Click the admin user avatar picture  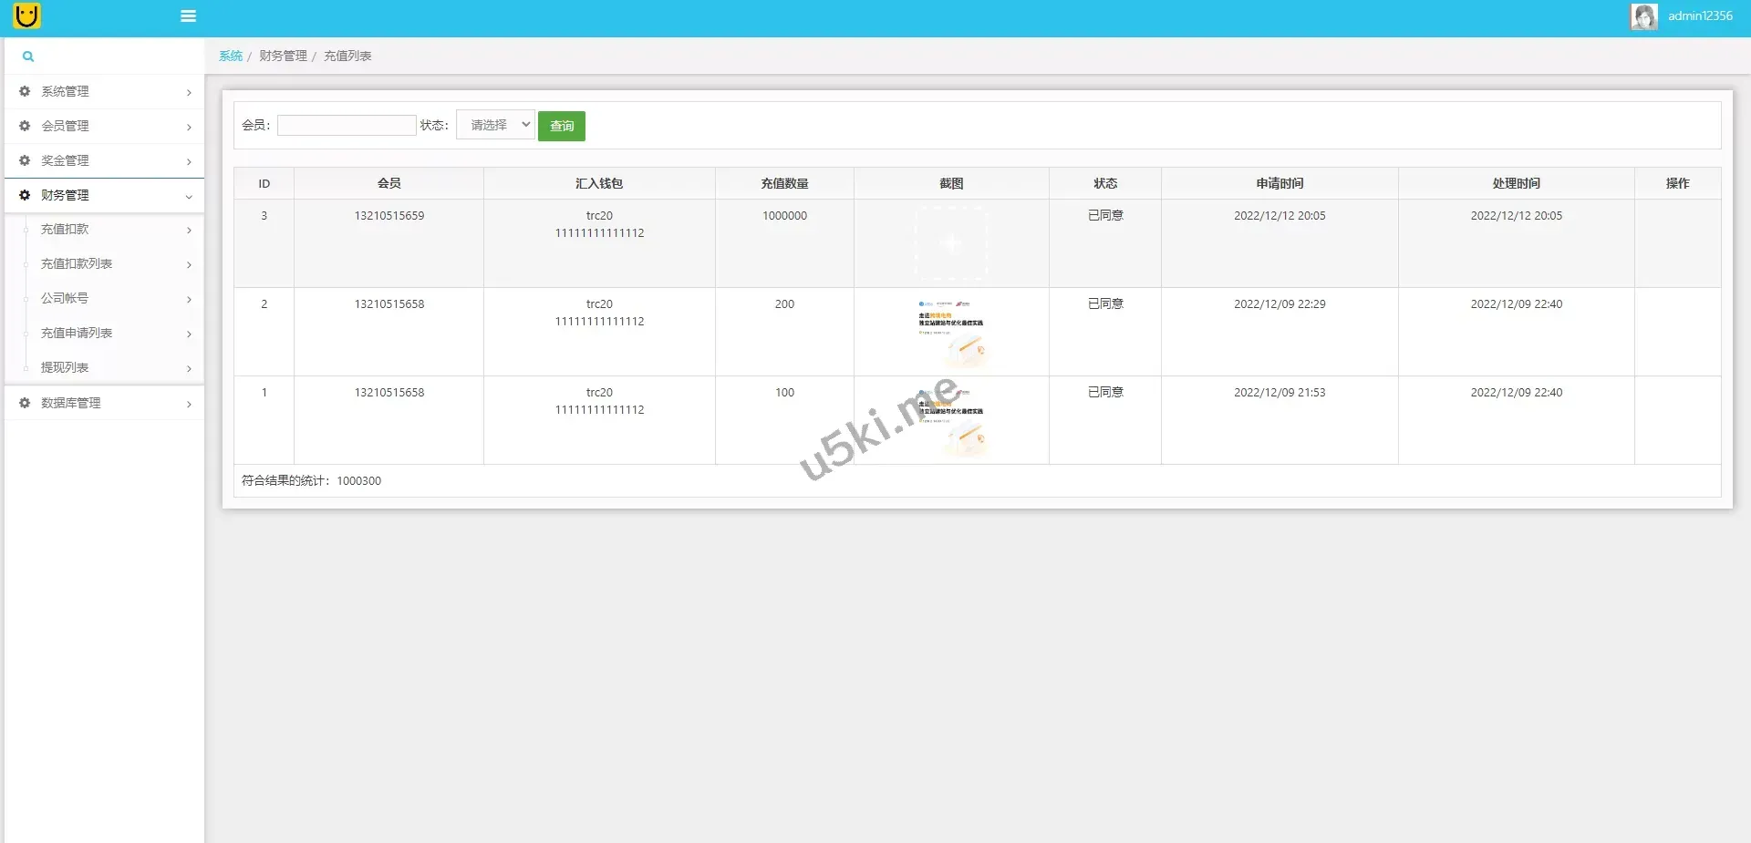pos(1643,16)
